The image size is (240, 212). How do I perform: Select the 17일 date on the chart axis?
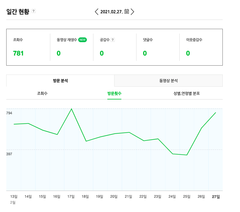coord(71,197)
